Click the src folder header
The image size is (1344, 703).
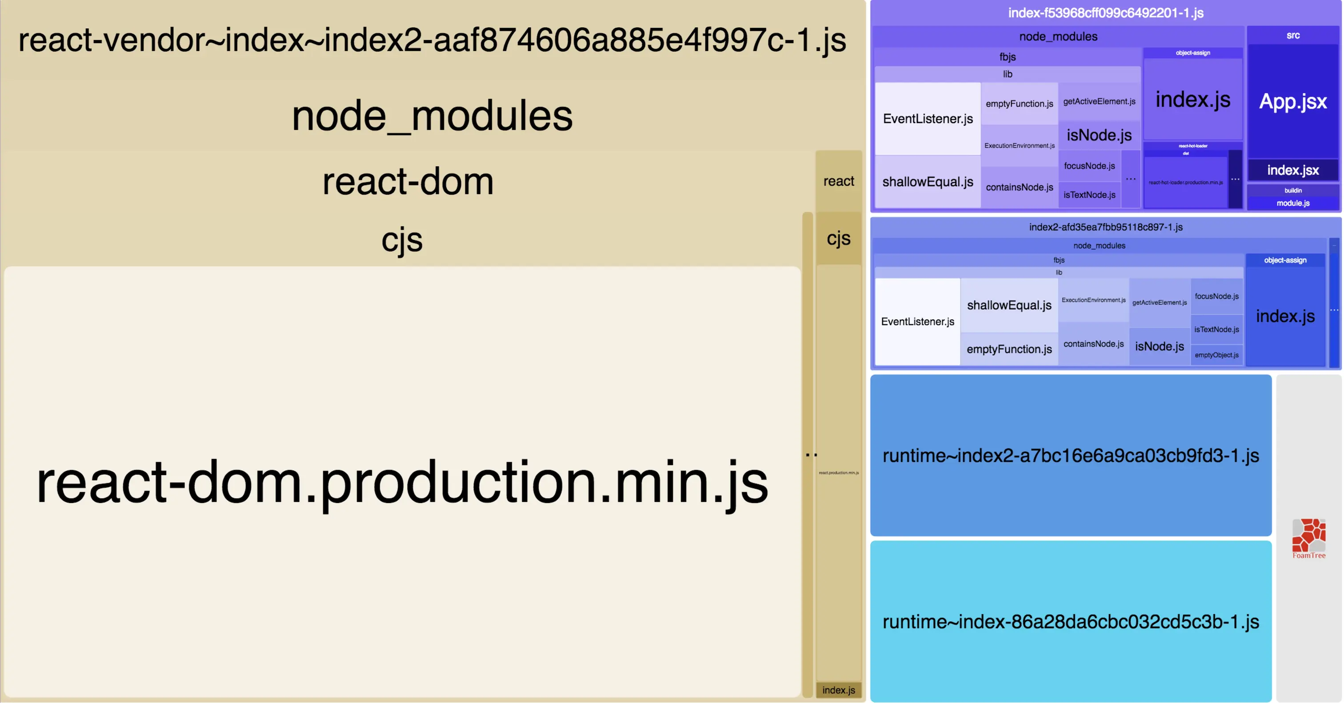(x=1293, y=36)
